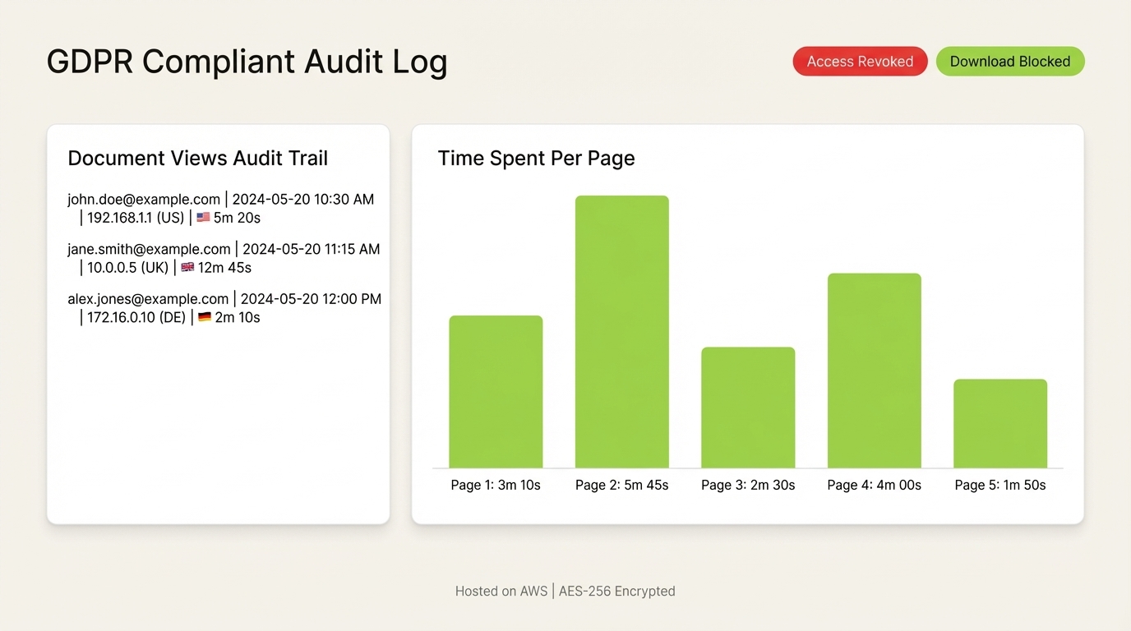The height and width of the screenshot is (631, 1131).
Task: Click the German flag icon
Action: (x=205, y=316)
